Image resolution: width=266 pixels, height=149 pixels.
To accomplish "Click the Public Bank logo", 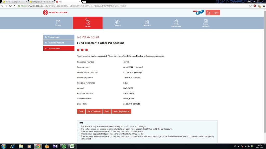I will pyautogui.click(x=55, y=12).
